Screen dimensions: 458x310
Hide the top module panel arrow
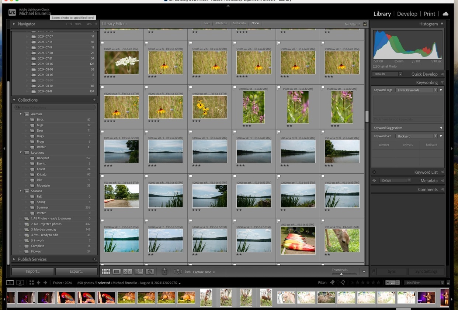(228, 6)
